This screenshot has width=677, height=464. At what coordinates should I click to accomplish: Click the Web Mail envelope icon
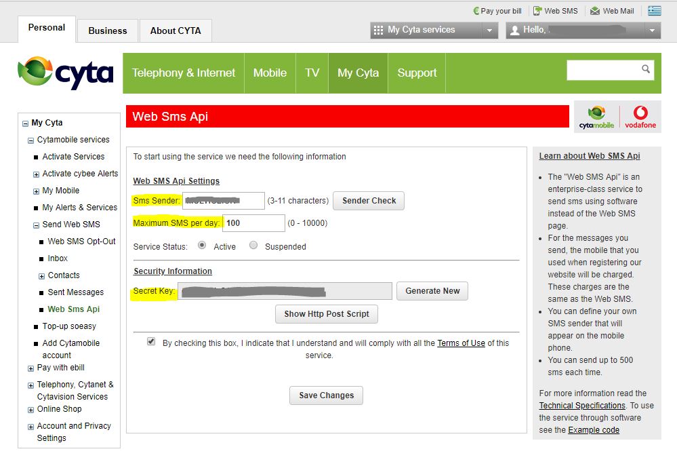[x=595, y=11]
